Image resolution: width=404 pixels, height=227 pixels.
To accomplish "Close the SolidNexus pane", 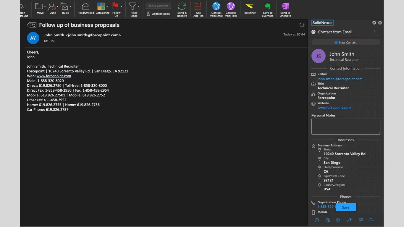I will [380, 23].
